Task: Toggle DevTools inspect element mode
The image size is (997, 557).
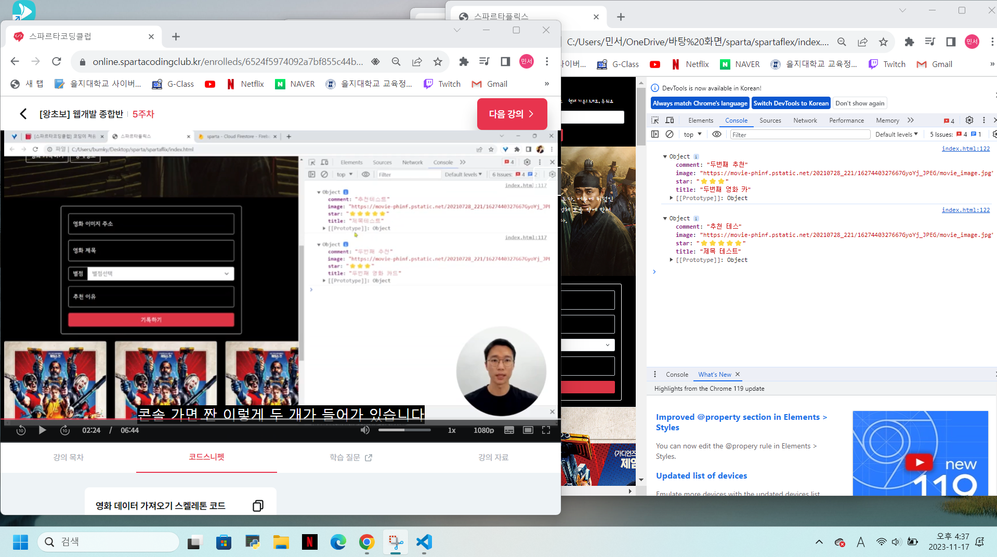Action: pos(655,120)
